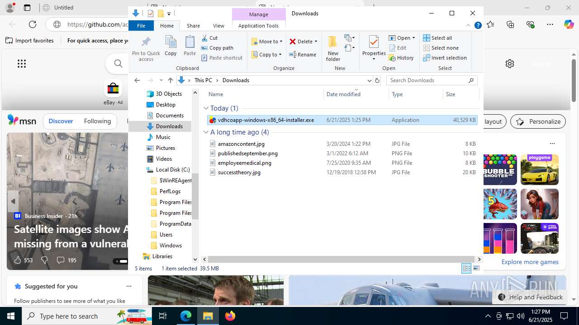Click the Search Downloads field

(432, 80)
